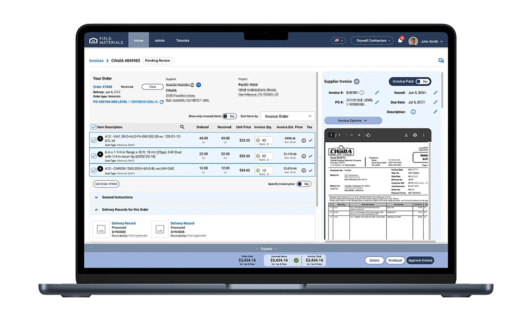Zoom out of the invoice PDF
Screen dimensions: 532x321
point(351,135)
